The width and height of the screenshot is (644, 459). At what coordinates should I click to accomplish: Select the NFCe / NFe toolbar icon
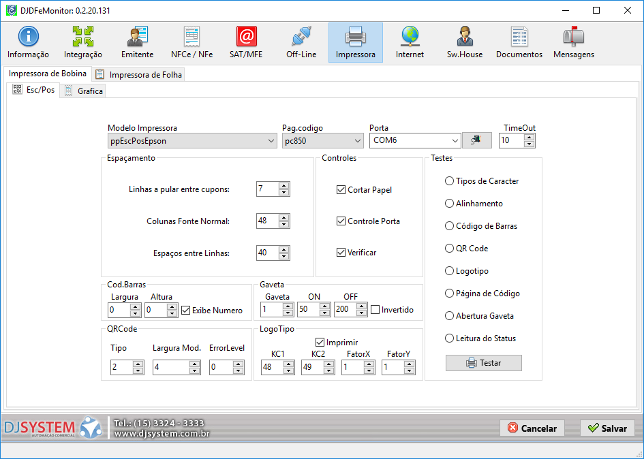(191, 42)
